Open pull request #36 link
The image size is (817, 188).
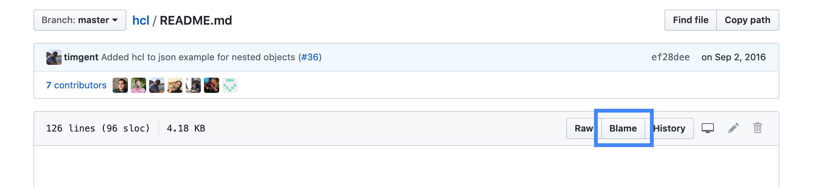click(310, 57)
